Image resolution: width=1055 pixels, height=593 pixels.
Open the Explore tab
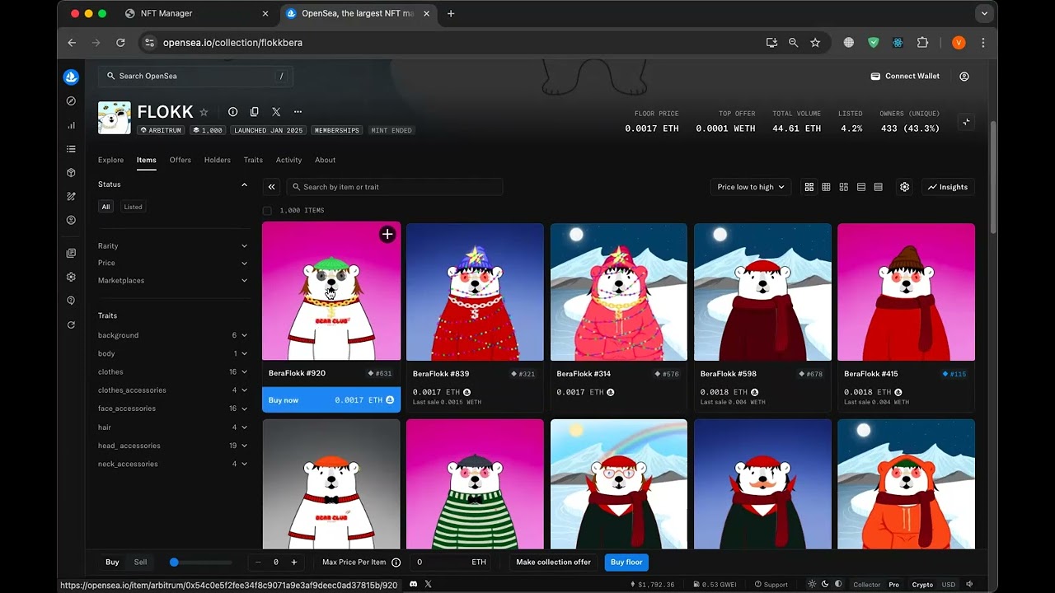[110, 160]
